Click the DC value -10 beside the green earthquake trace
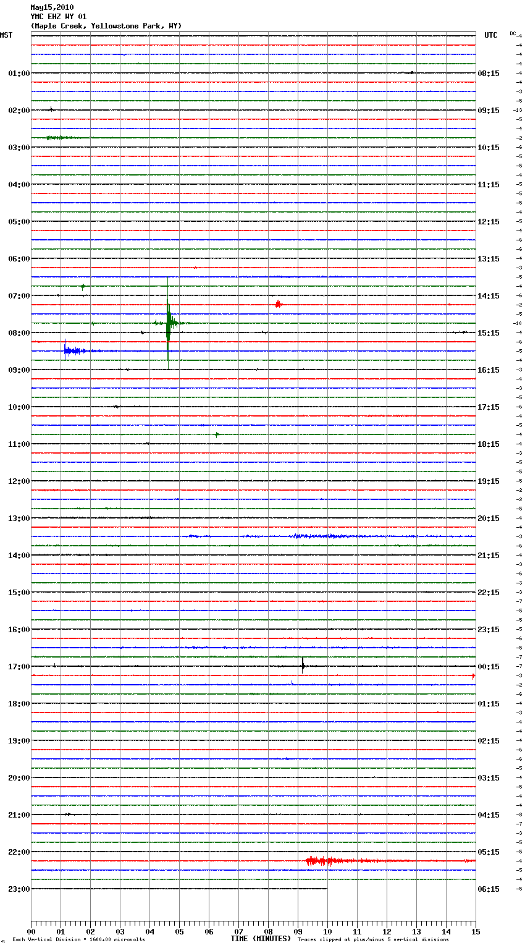 (x=517, y=323)
